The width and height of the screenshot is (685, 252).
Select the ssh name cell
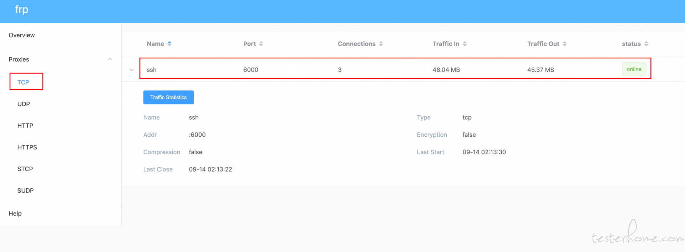click(152, 70)
